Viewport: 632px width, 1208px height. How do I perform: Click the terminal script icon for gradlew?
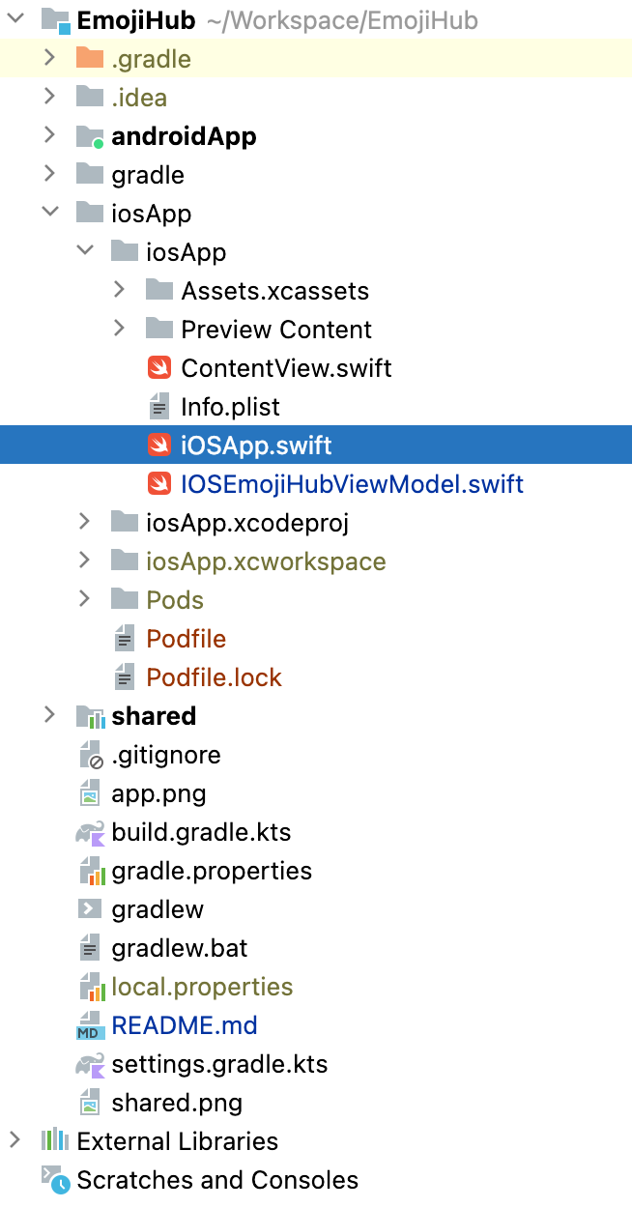pyautogui.click(x=89, y=909)
